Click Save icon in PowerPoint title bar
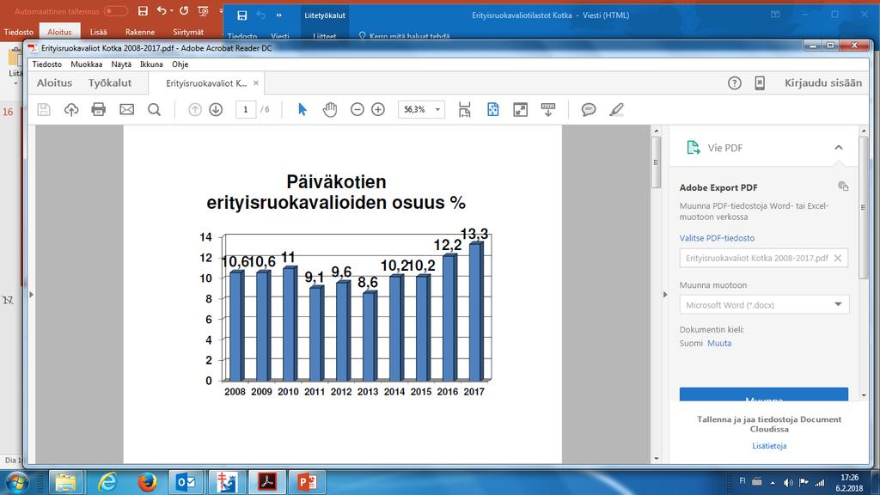The height and width of the screenshot is (495, 880). click(x=143, y=10)
